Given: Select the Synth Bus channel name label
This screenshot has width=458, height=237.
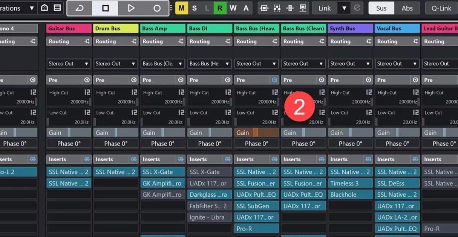Looking at the screenshot, I should coord(350,28).
